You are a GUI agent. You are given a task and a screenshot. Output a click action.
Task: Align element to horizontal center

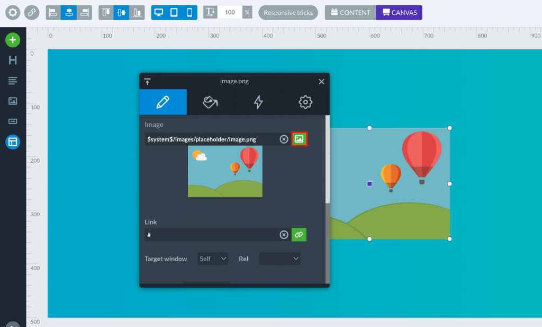pyautogui.click(x=69, y=13)
